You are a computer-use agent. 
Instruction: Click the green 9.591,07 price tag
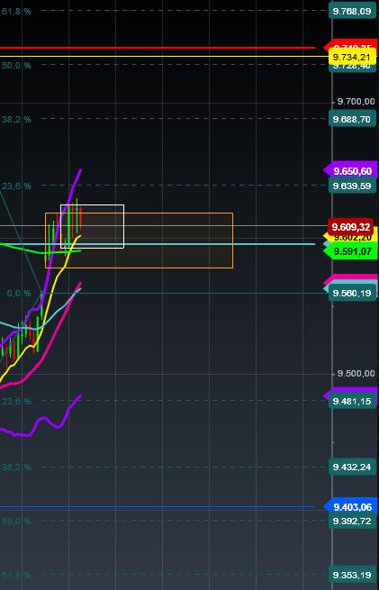[351, 251]
